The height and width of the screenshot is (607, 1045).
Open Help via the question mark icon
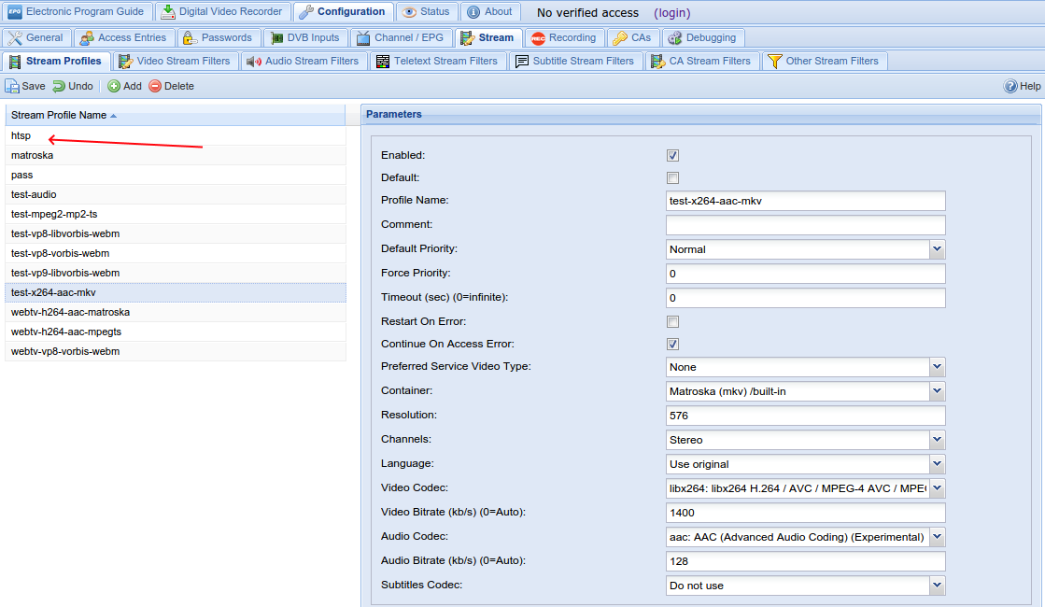pyautogui.click(x=1010, y=86)
